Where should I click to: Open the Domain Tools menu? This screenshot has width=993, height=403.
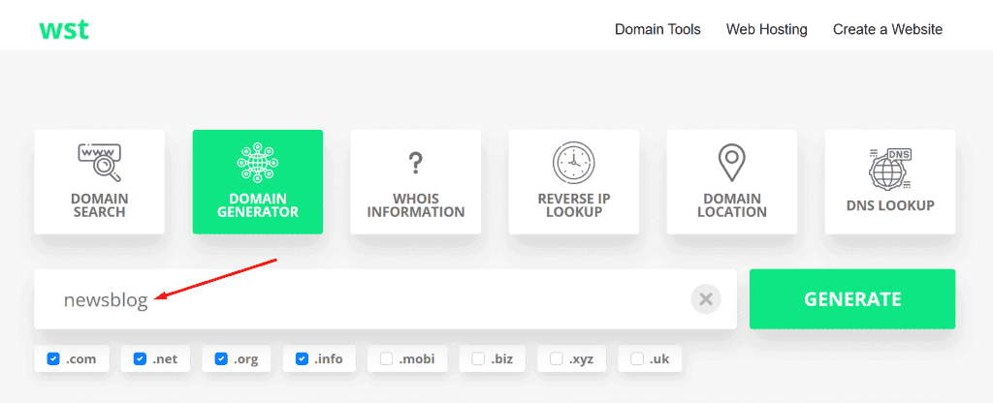[x=657, y=29]
